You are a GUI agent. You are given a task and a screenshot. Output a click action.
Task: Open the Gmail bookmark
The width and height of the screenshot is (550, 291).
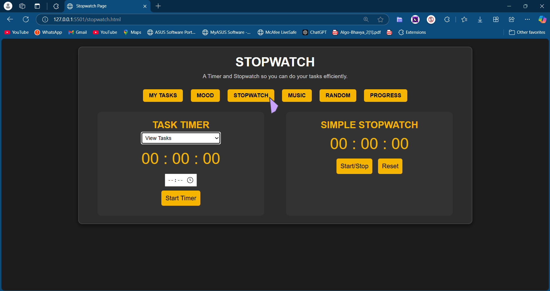coord(78,32)
